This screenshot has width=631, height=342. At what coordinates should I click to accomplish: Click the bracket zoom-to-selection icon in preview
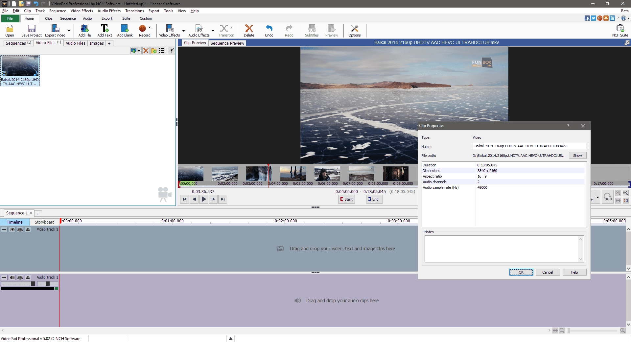626,200
